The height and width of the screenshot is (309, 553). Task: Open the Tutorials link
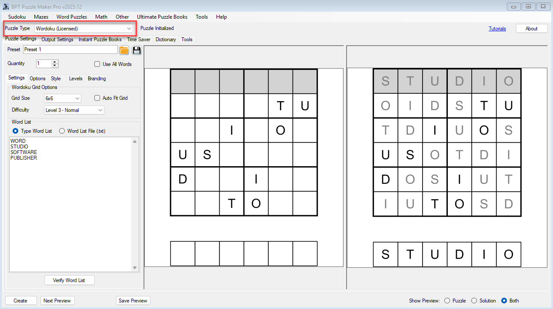point(497,29)
